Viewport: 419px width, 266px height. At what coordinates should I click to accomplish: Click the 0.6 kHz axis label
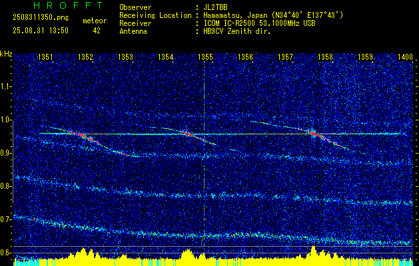pyautogui.click(x=6, y=253)
